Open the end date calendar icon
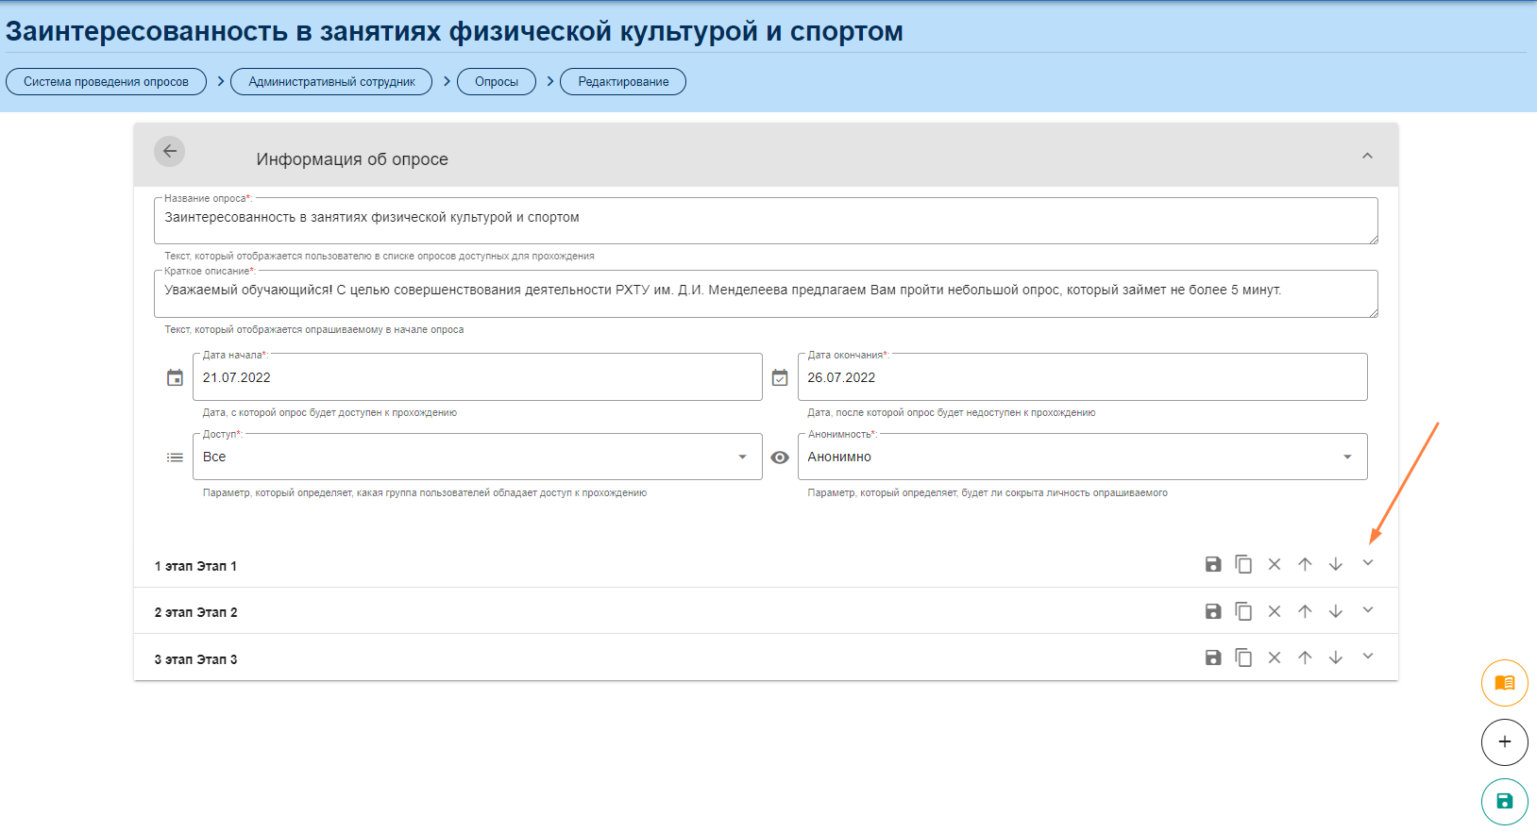This screenshot has height=832, width=1537. pyautogui.click(x=780, y=377)
